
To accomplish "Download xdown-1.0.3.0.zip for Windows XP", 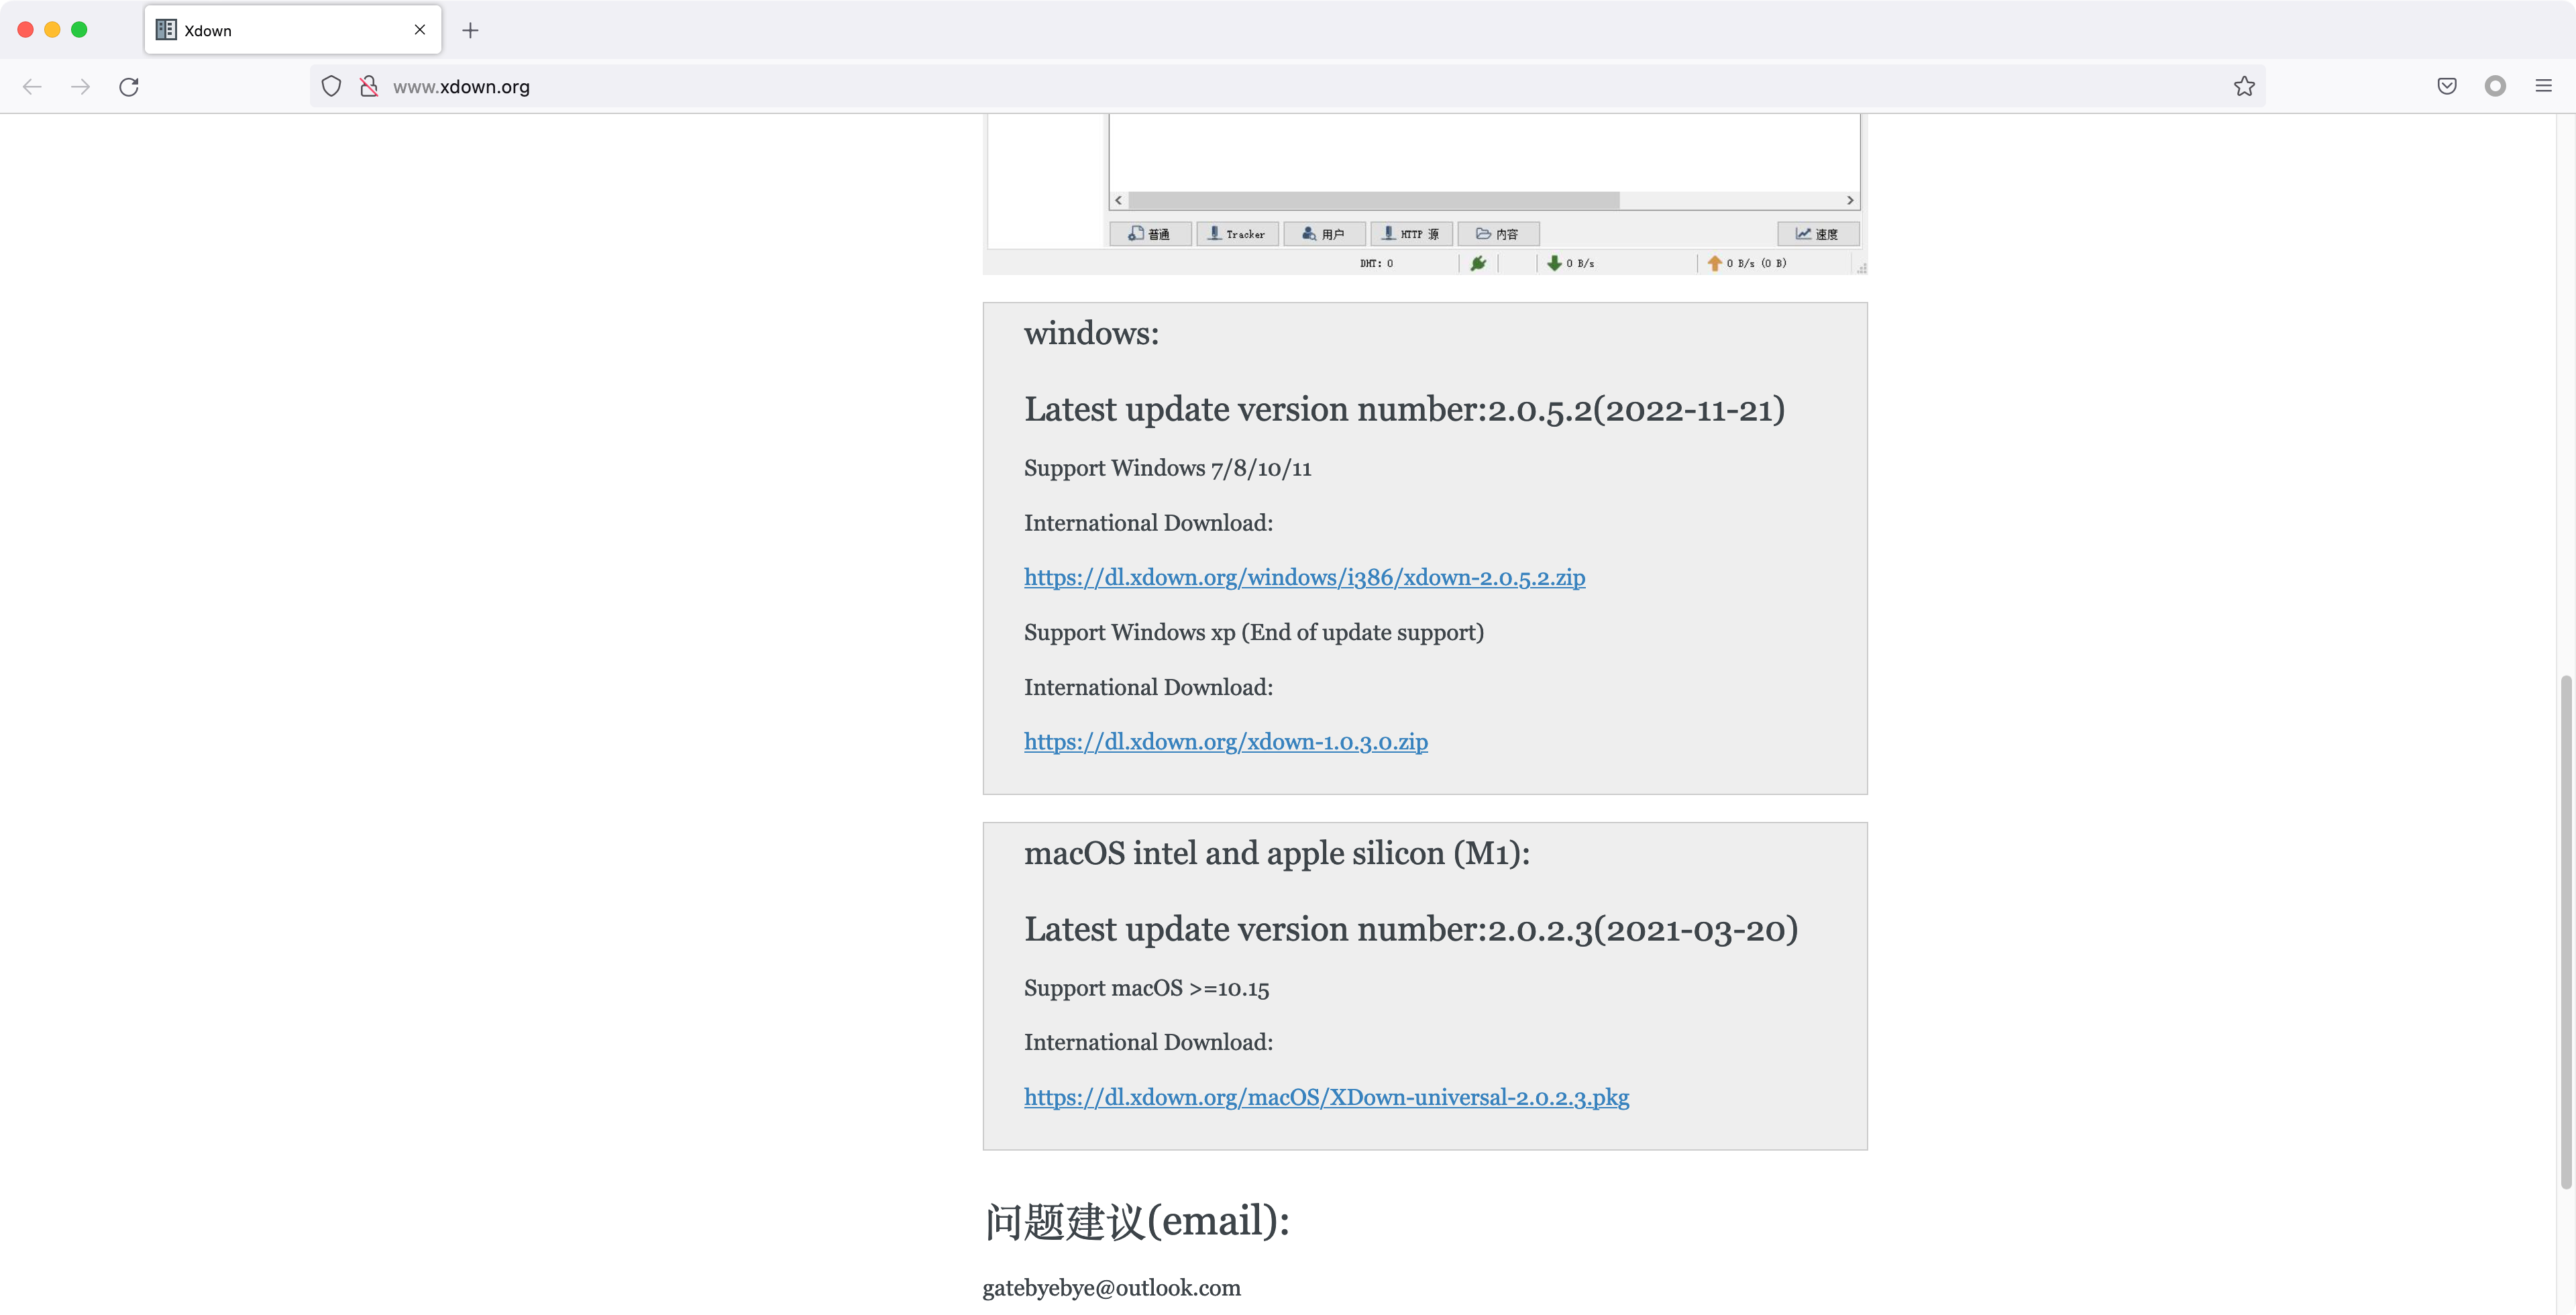I will pos(1226,742).
